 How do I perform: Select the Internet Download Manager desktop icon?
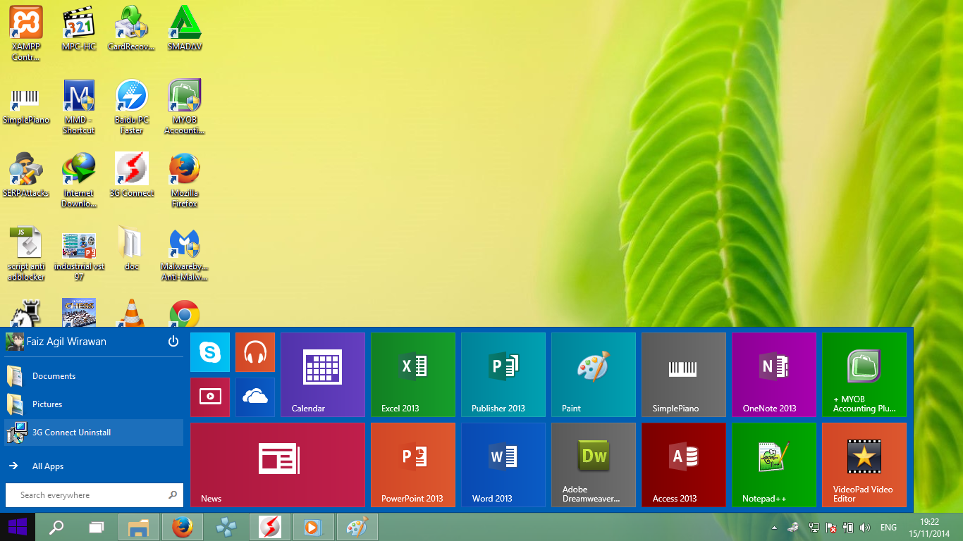tap(79, 180)
